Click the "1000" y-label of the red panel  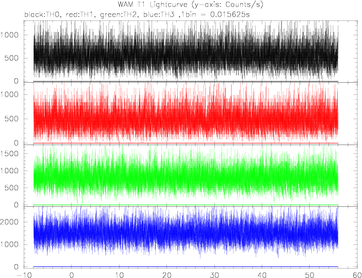9,95
